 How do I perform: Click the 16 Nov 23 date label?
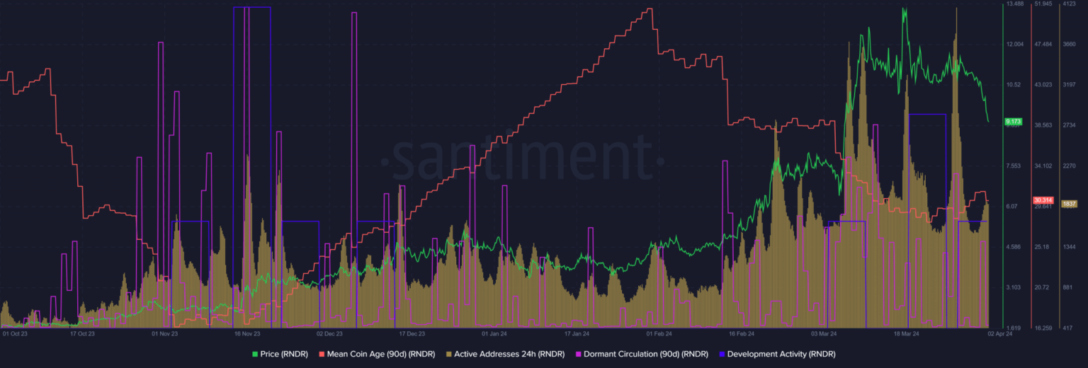tap(247, 333)
